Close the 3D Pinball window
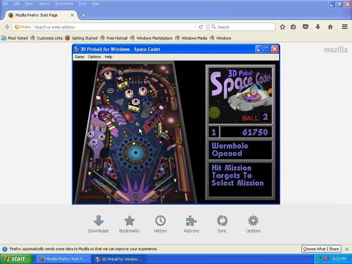352x264 pixels. pos(275,49)
